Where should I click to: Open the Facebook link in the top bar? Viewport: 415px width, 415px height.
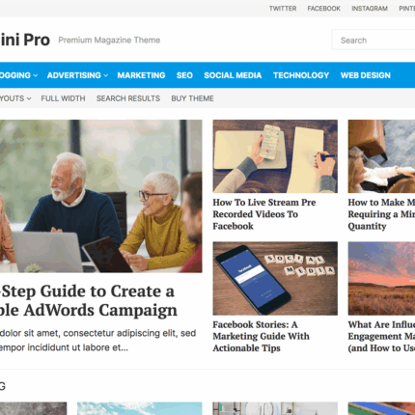click(x=324, y=9)
